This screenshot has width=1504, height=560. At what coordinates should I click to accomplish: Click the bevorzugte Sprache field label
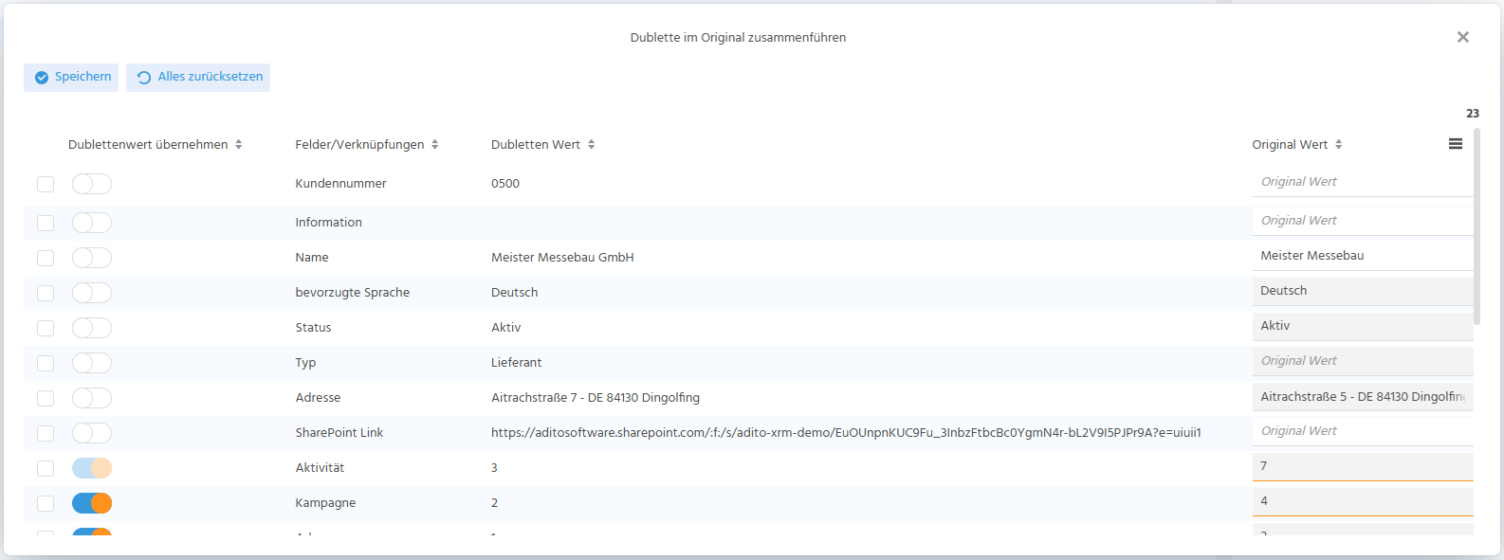353,293
